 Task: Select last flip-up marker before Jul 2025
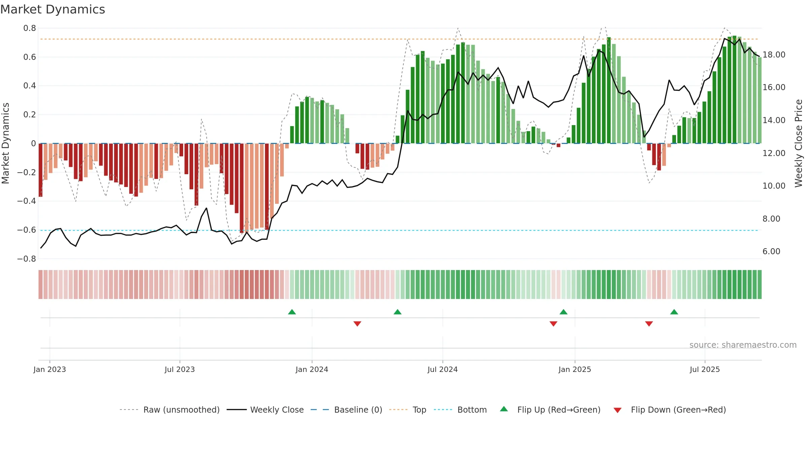pos(674,312)
